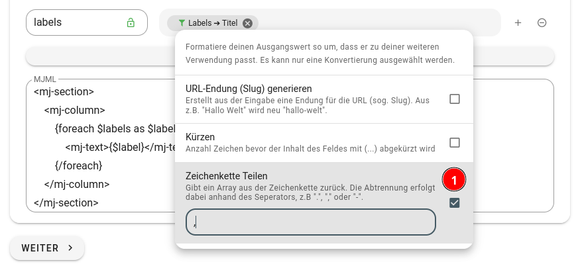Click the wide gray bar below the fields
578x268 pixels.
pyautogui.click(x=99, y=57)
